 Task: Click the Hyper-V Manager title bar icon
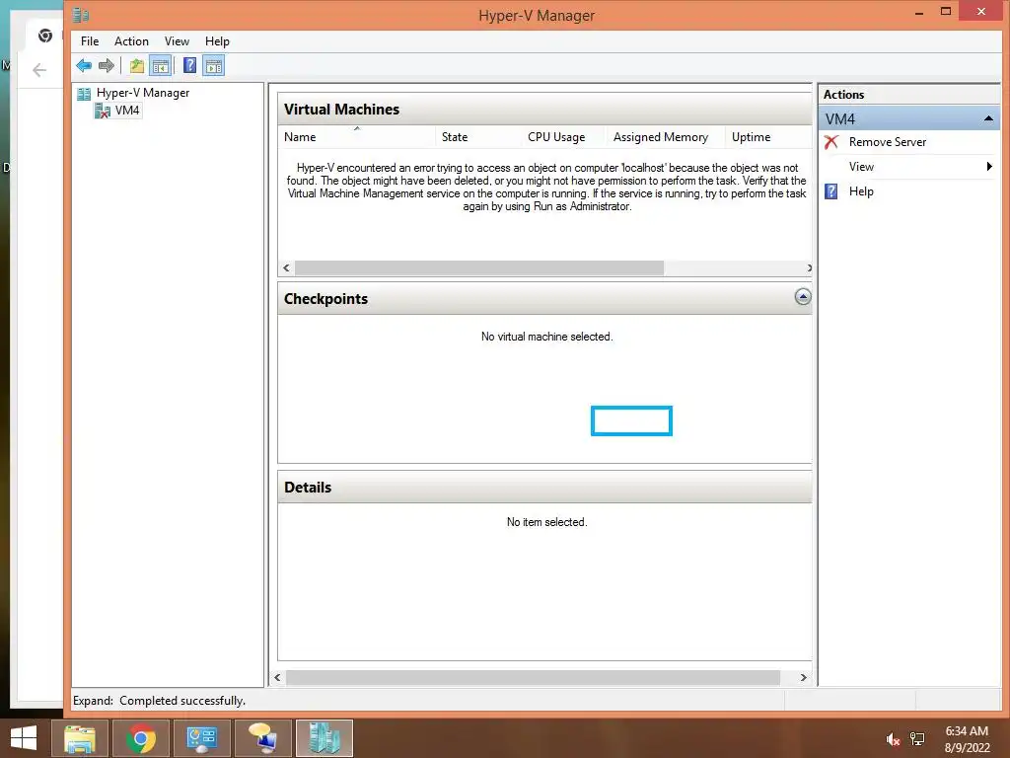[81, 14]
